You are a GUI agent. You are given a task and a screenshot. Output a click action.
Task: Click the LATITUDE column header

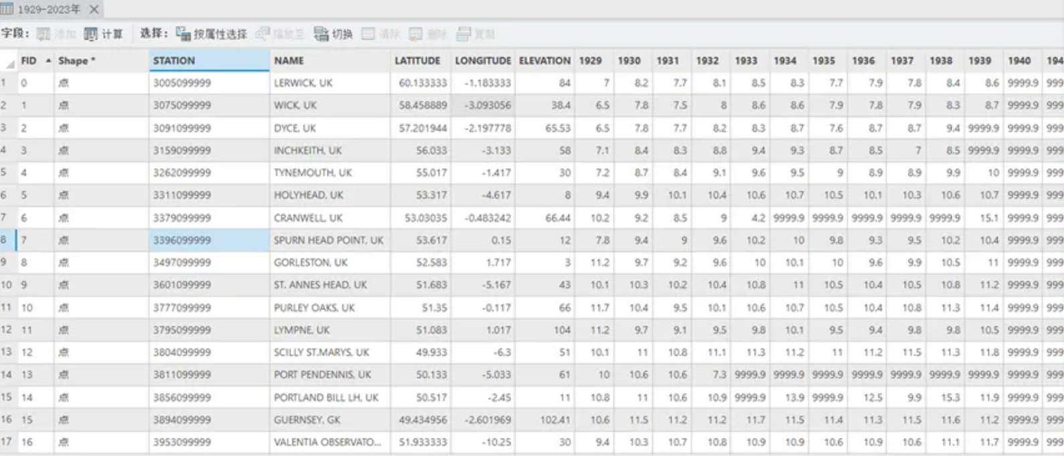(x=421, y=61)
